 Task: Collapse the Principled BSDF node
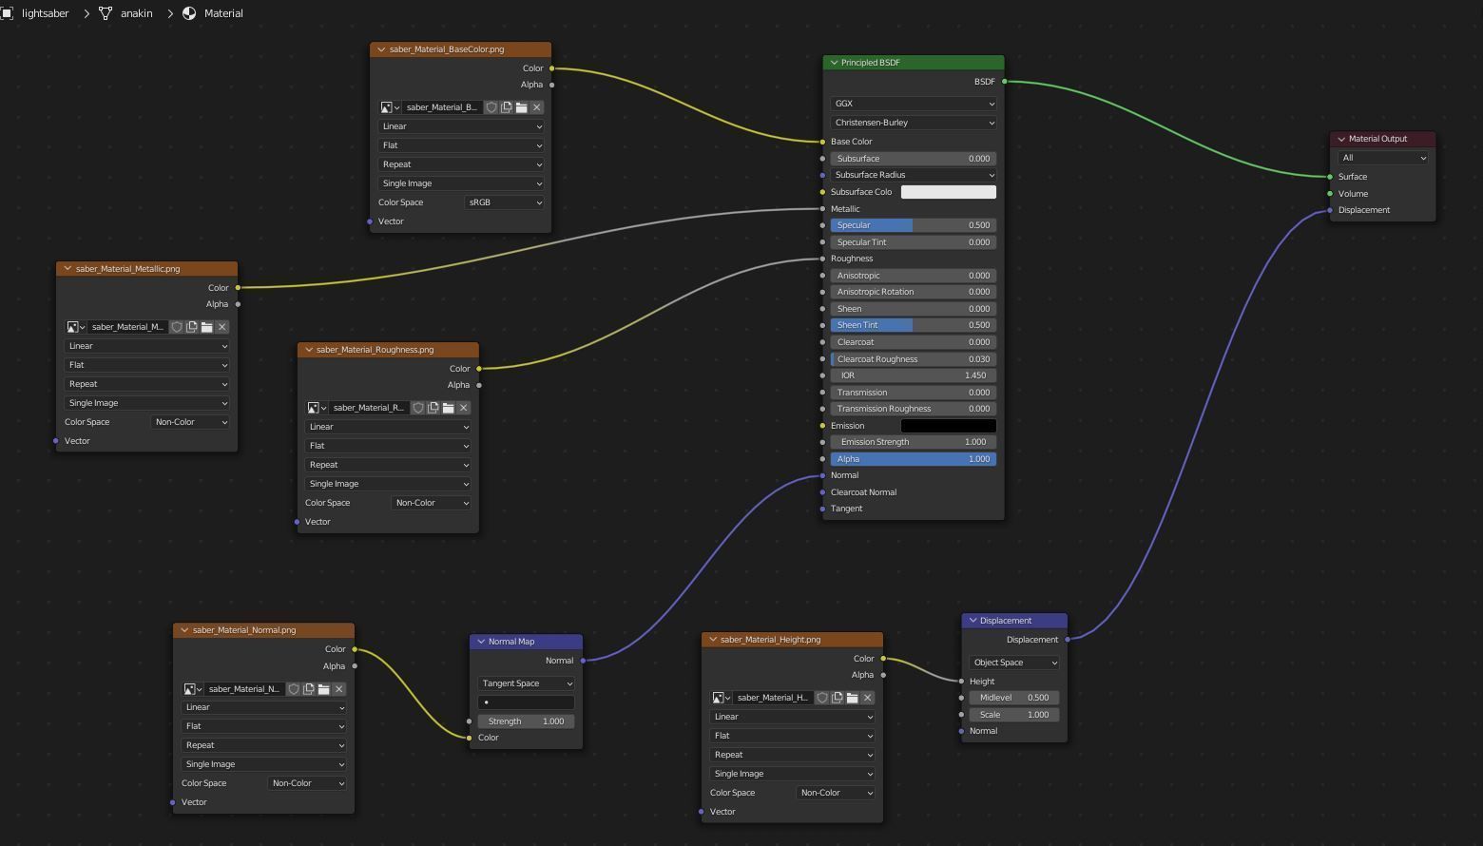tap(834, 63)
